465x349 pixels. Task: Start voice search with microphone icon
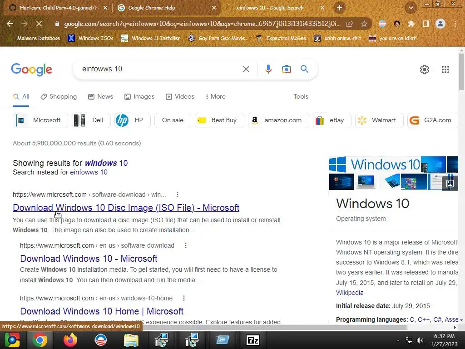pos(268,69)
